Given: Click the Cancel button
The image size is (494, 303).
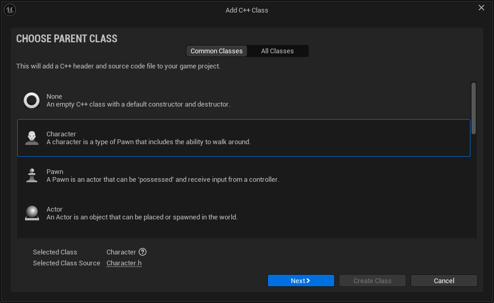Looking at the screenshot, I should pos(444,281).
